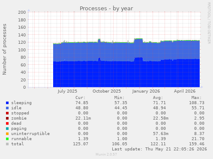Click the 'zombie' legend label
This screenshot has width=213, height=159.
19,118
